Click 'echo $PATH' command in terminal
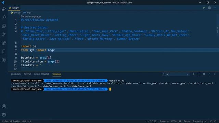 click(x=116, y=81)
